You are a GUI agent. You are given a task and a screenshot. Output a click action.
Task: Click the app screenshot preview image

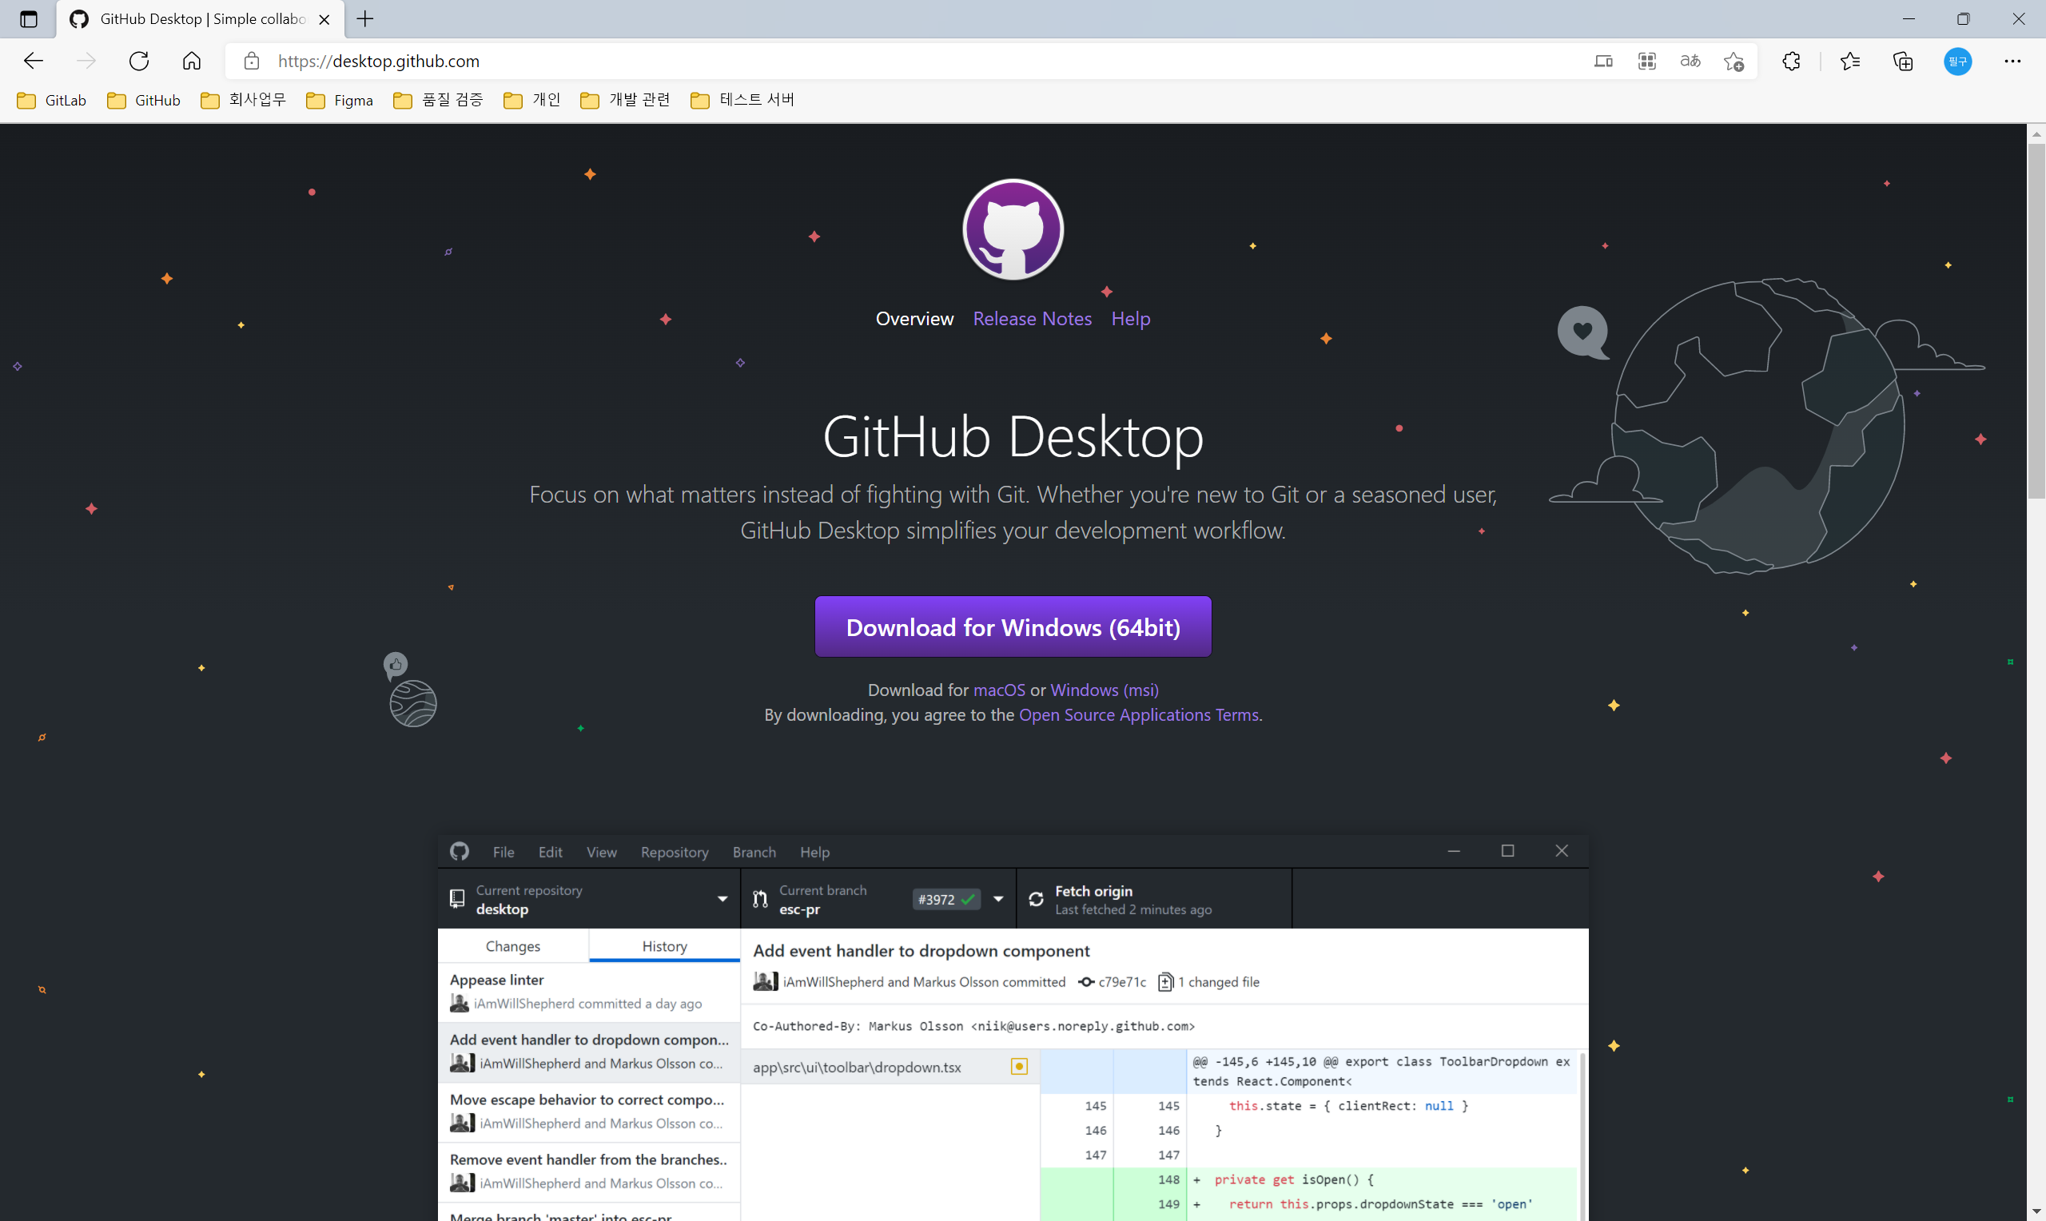1013,1028
